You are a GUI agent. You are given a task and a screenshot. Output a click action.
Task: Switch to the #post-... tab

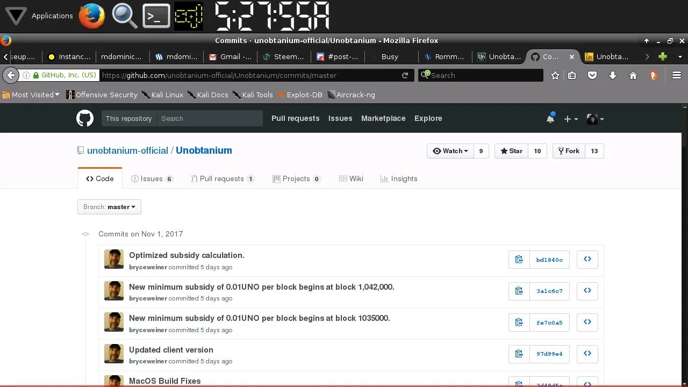click(x=338, y=56)
